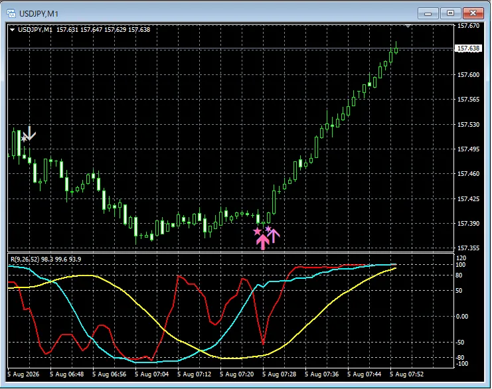This screenshot has width=492, height=389.
Task: Click the 157.390 price scale label
Action: tap(469, 223)
